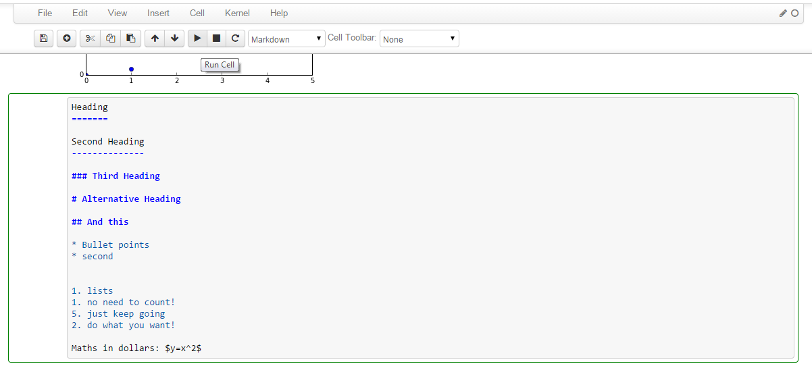Move the cell down with the down arrow
812x366 pixels.
click(174, 38)
